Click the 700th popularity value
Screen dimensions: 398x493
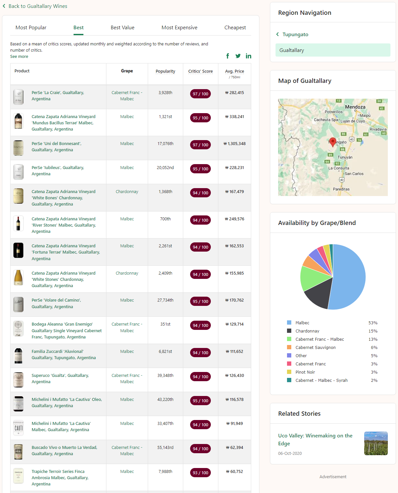(166, 219)
